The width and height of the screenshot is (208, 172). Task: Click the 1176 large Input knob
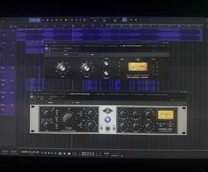(x=62, y=68)
